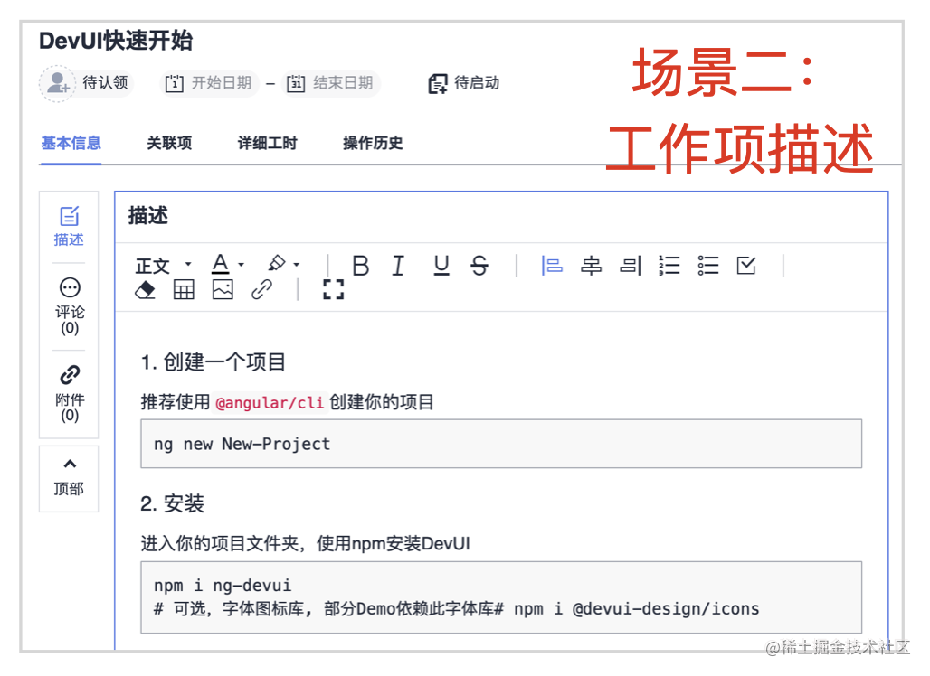Toggle underline formatting

tap(441, 266)
